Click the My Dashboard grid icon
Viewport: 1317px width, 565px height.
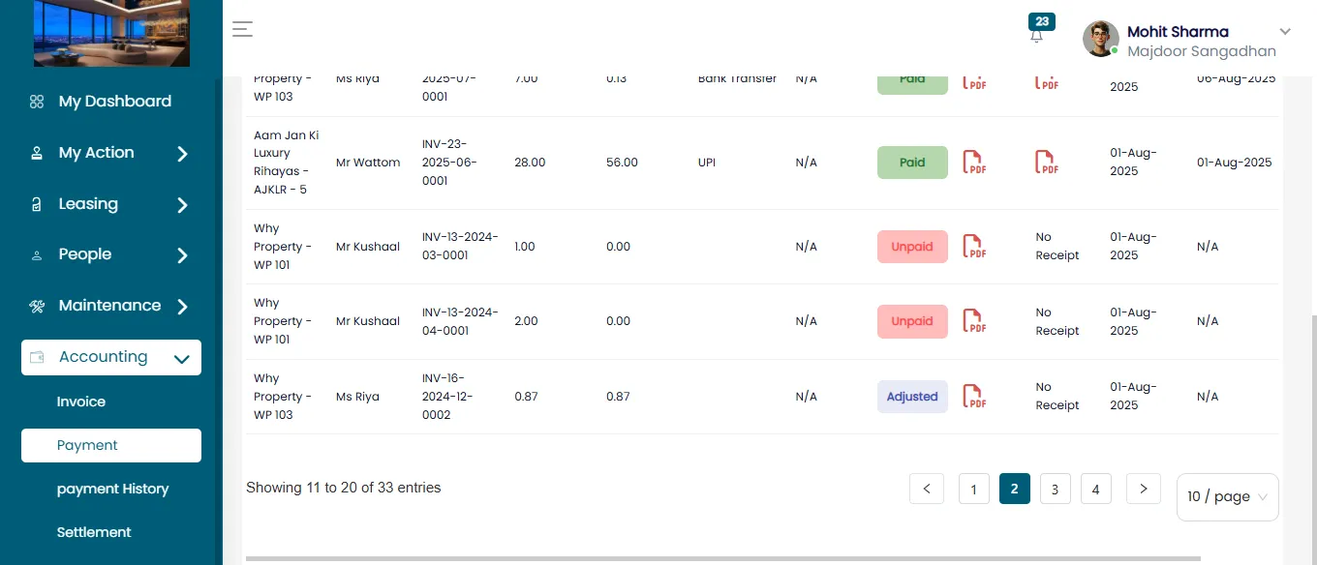pyautogui.click(x=37, y=102)
